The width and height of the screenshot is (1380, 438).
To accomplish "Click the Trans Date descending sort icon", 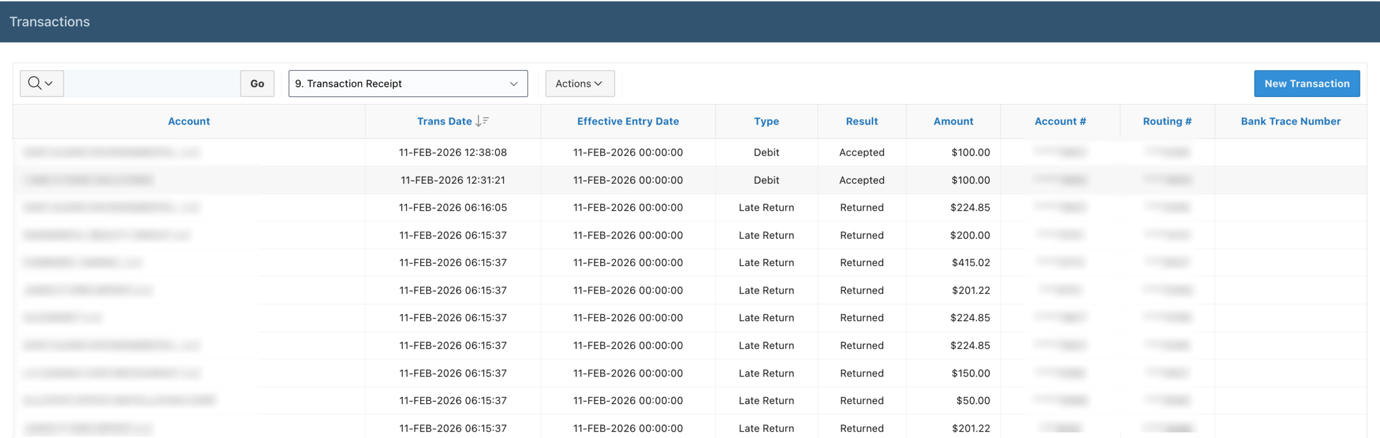I will point(482,121).
